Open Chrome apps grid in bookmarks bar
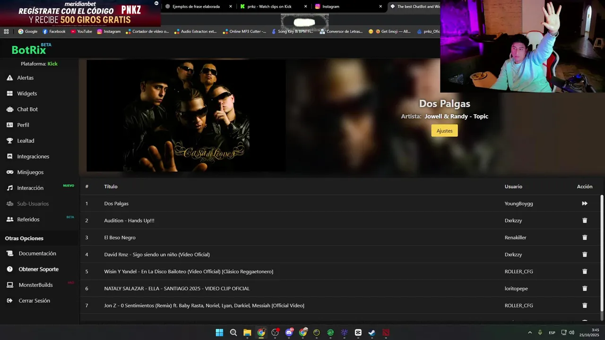 click(6, 32)
